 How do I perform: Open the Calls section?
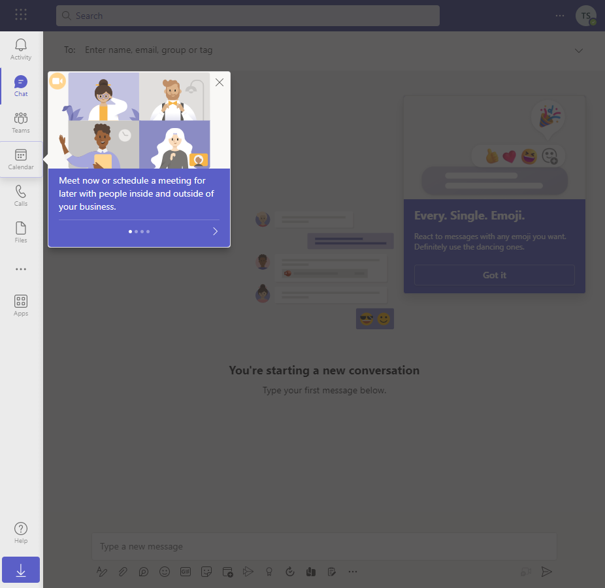point(21,196)
